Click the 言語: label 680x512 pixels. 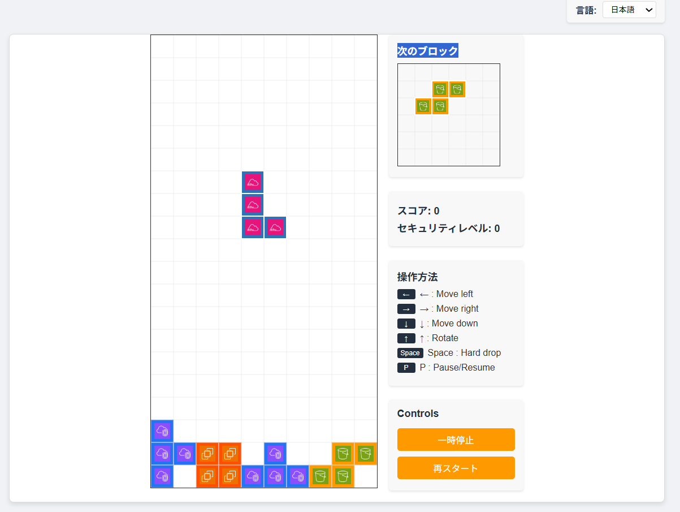point(586,10)
